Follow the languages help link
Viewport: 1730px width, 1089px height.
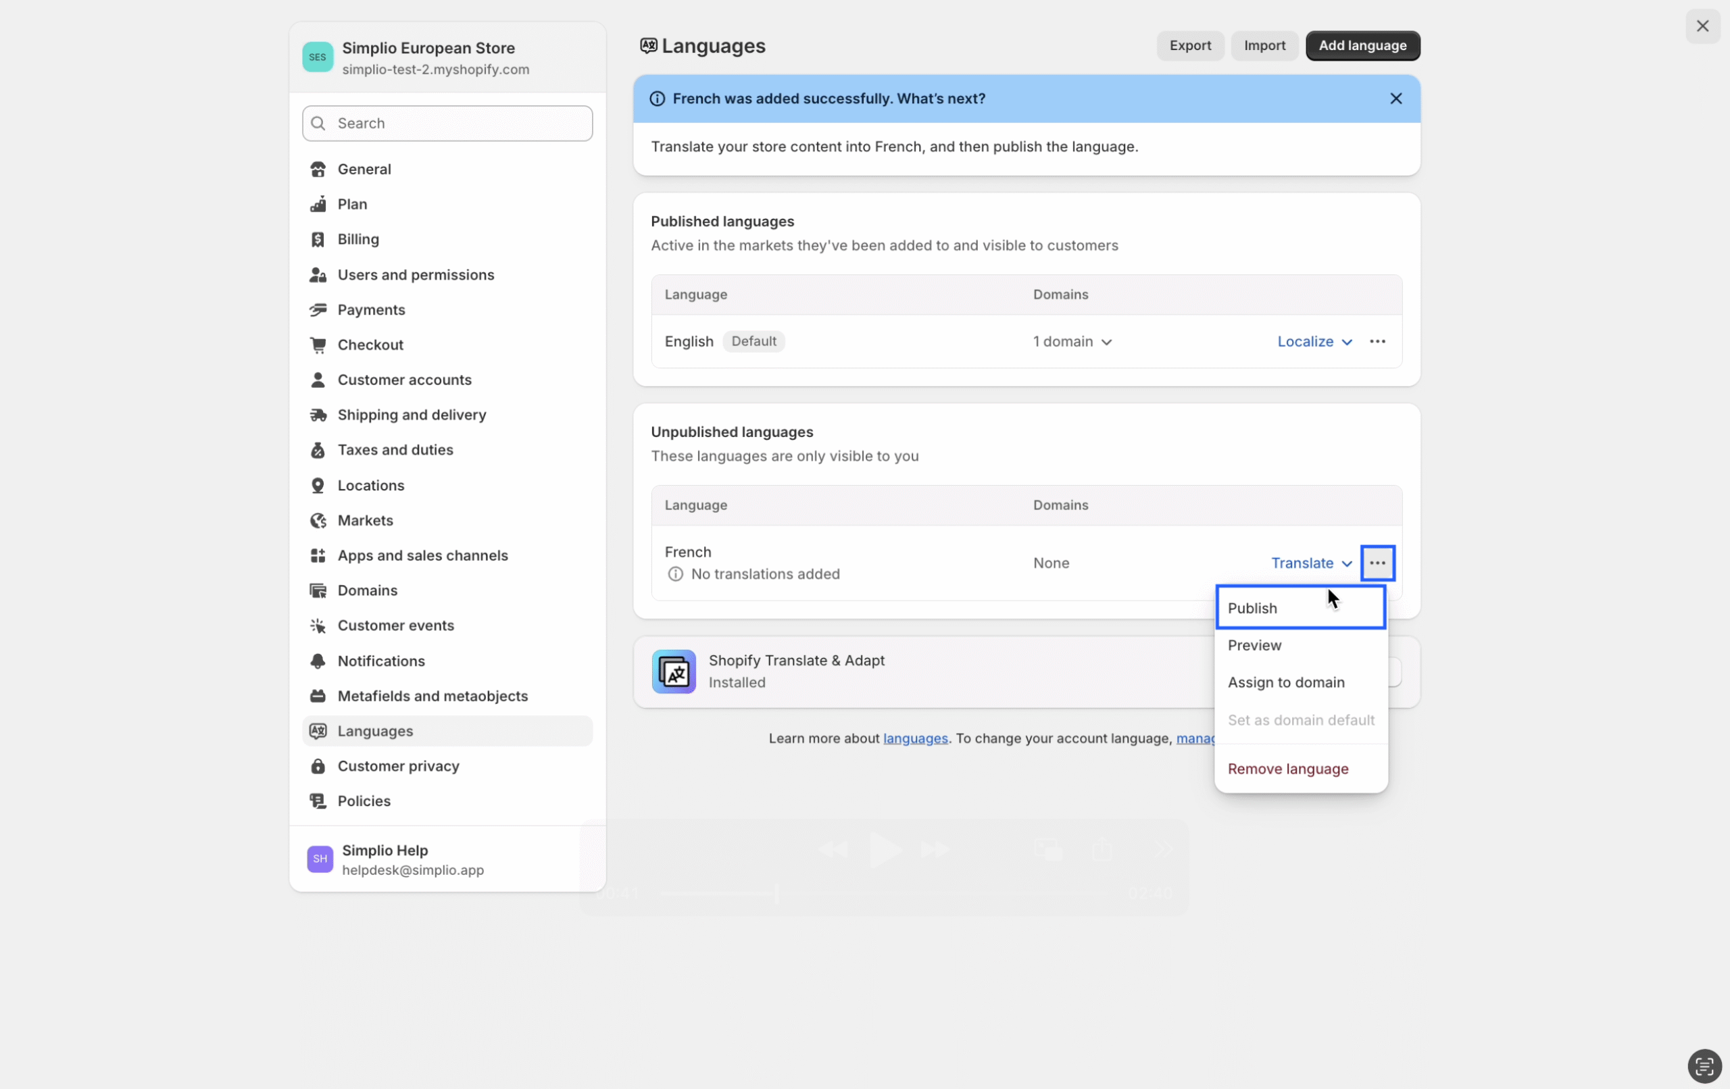coord(914,738)
